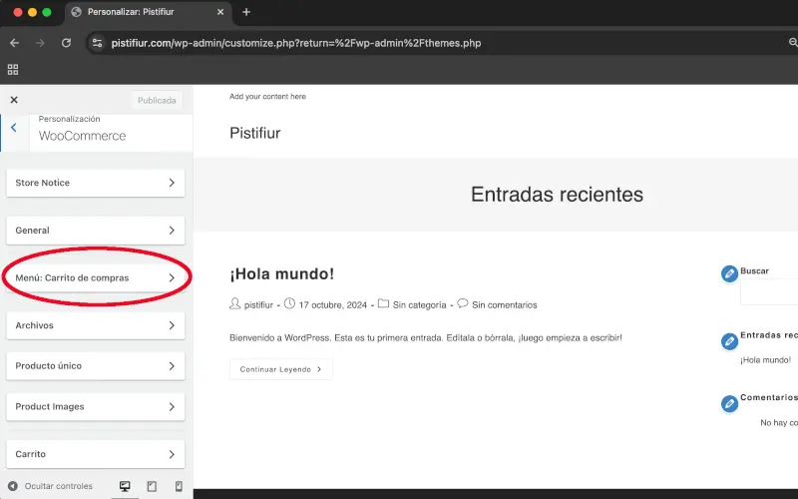Viewport: 798px width, 499px height.
Task: Expand Store Notice via its chevron
Action: point(172,183)
